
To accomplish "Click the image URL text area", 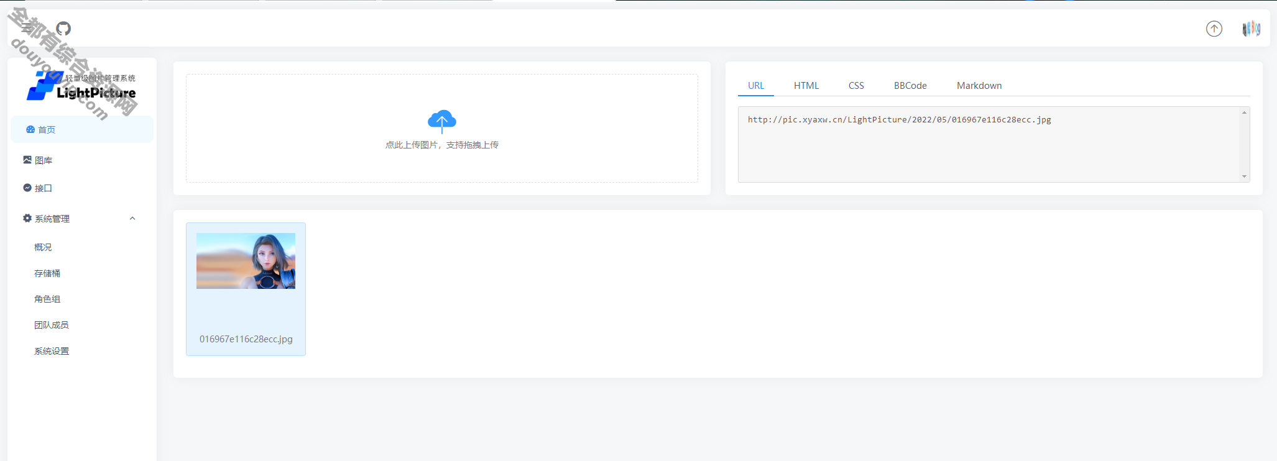I will click(993, 144).
